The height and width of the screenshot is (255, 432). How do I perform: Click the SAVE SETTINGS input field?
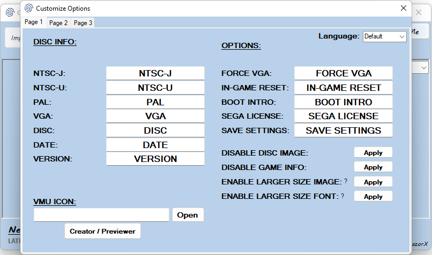(x=343, y=130)
